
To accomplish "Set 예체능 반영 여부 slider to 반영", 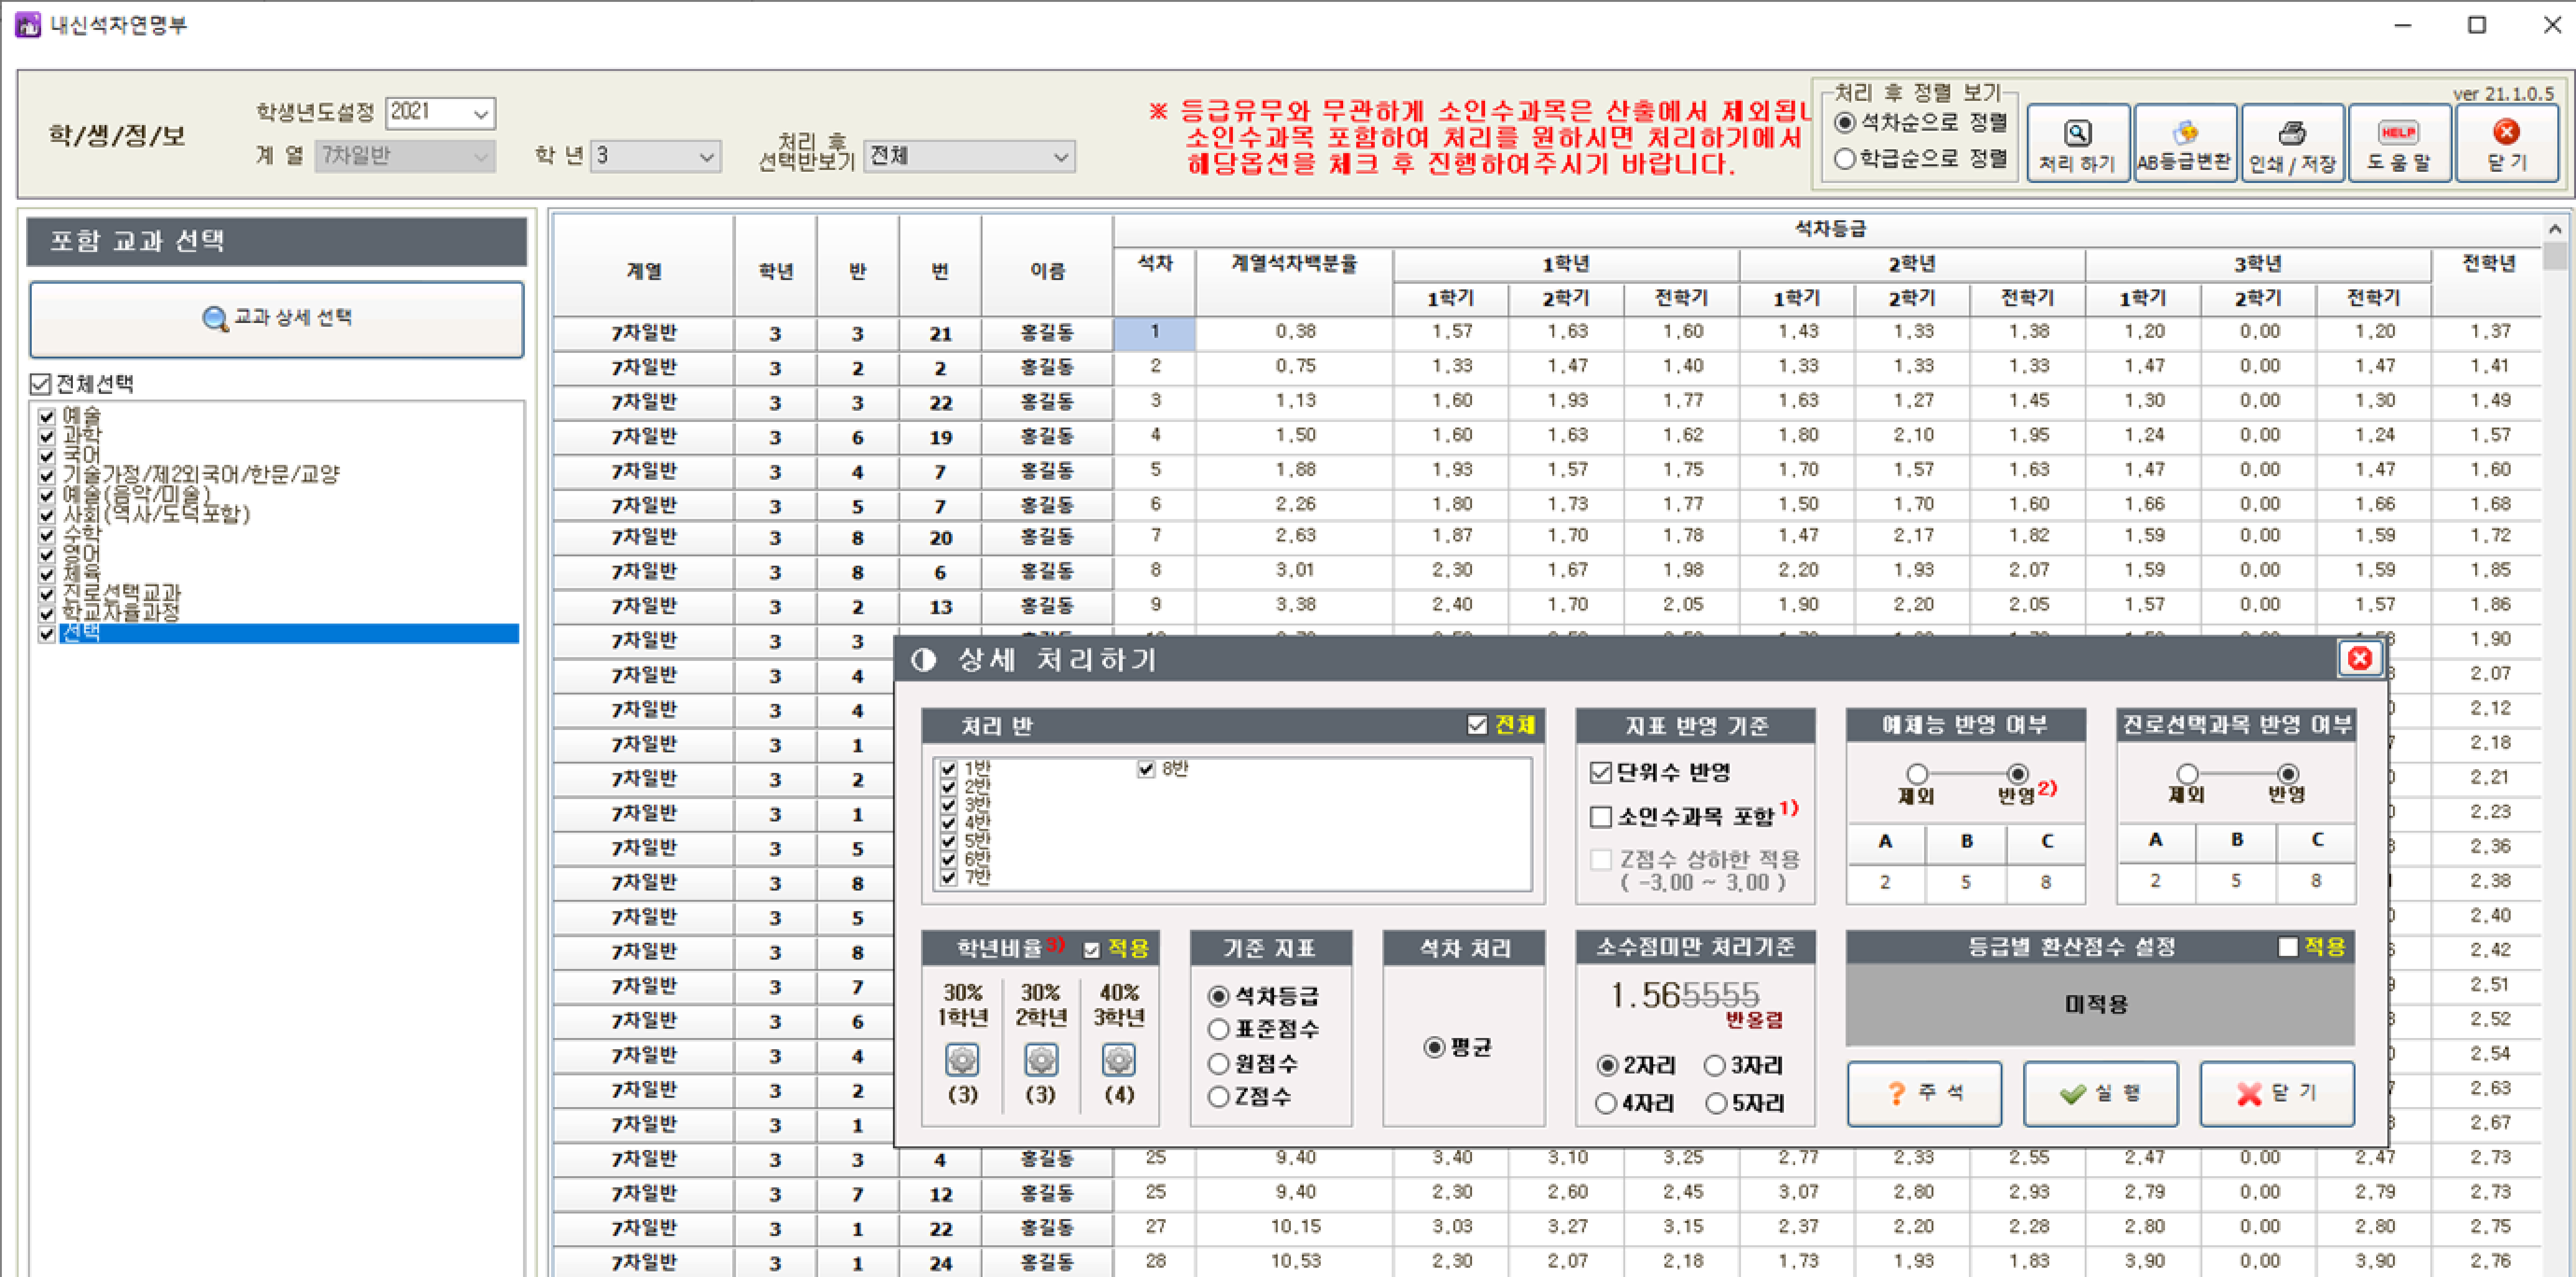I will [x=2017, y=773].
